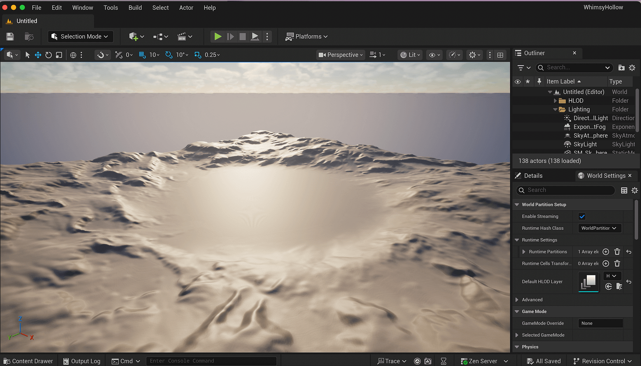This screenshot has height=366, width=641.
Task: Expand the Advanced section
Action: (x=517, y=300)
